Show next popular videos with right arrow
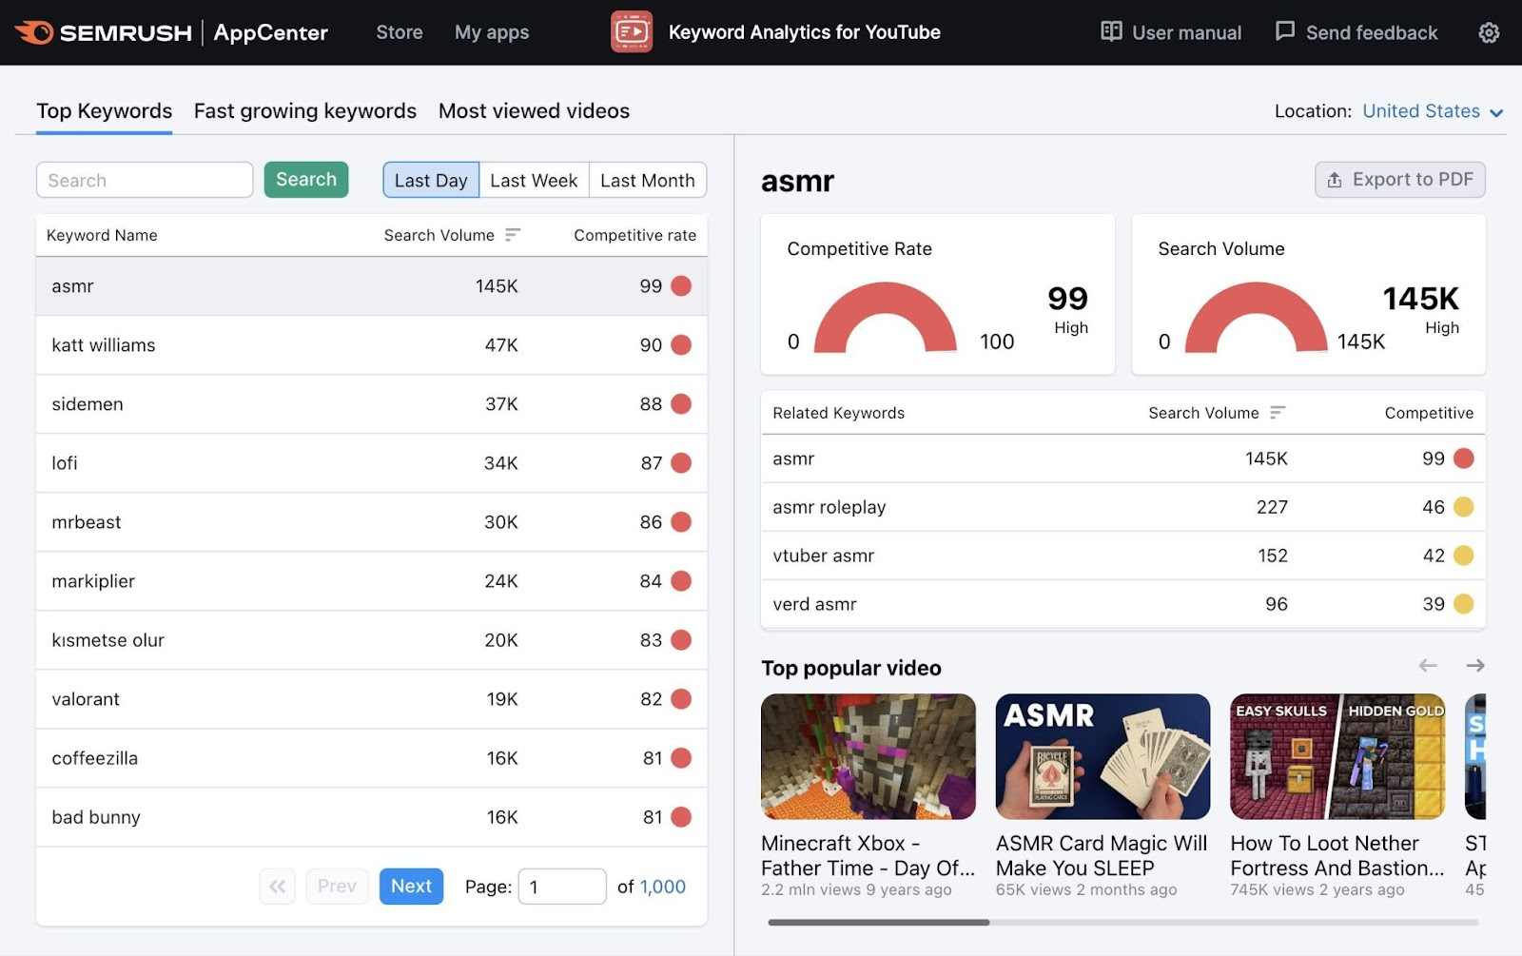Viewport: 1522px width, 956px height. (1475, 665)
